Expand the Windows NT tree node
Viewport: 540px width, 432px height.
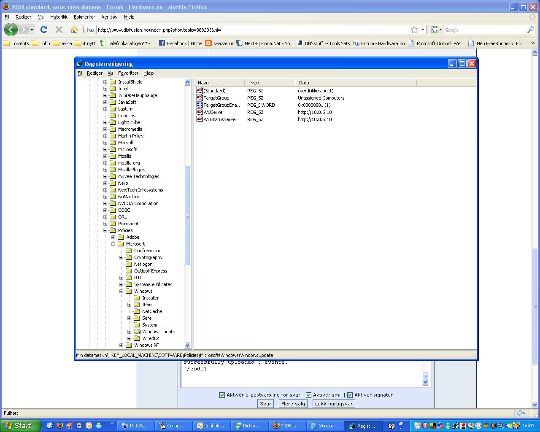coord(121,345)
